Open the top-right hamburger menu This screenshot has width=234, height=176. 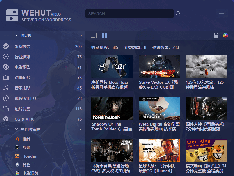click(x=222, y=14)
